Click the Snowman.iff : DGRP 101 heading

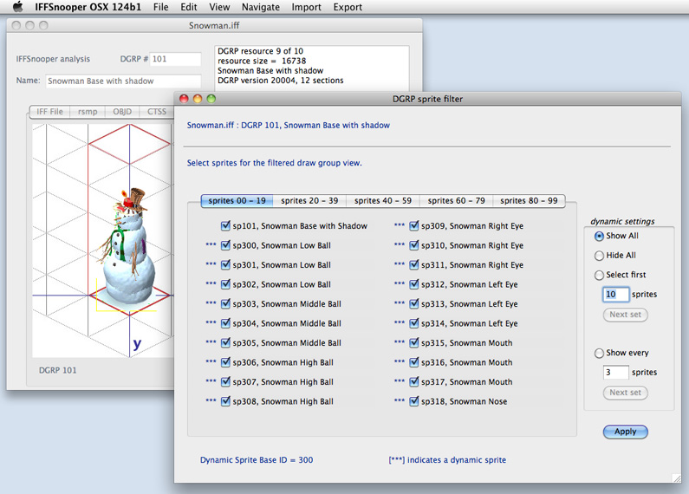(289, 126)
